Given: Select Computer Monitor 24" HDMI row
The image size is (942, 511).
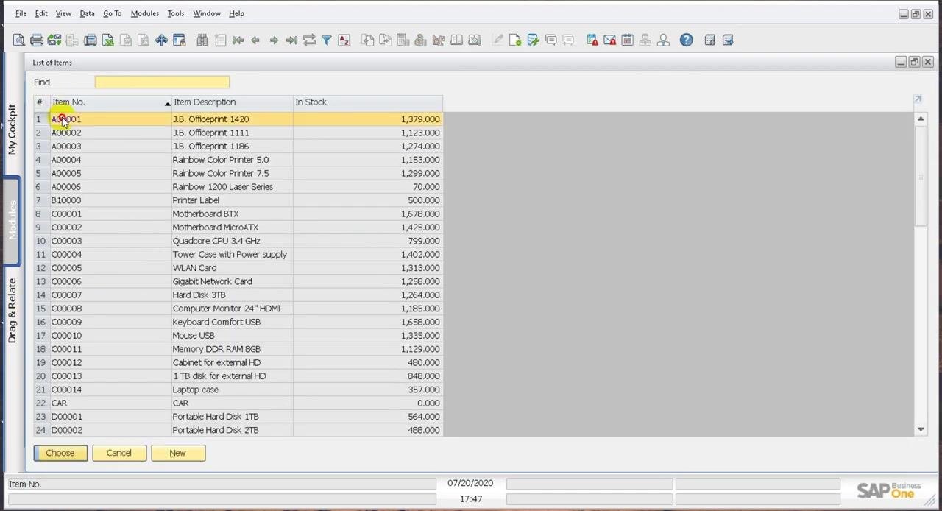Looking at the screenshot, I should (x=238, y=309).
